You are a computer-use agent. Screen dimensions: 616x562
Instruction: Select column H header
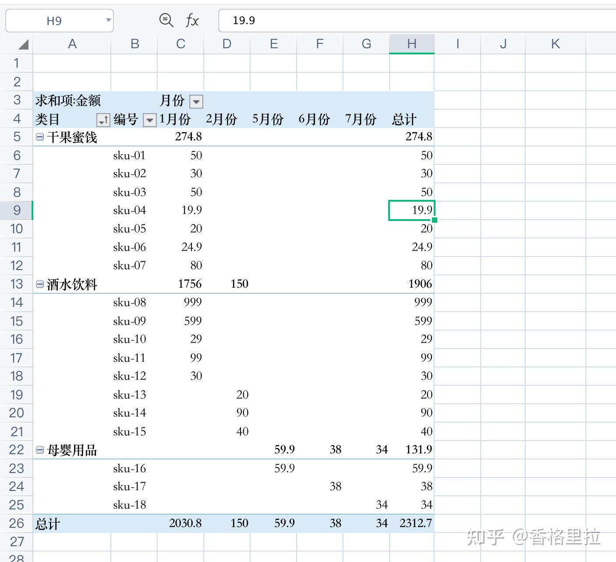click(x=411, y=44)
